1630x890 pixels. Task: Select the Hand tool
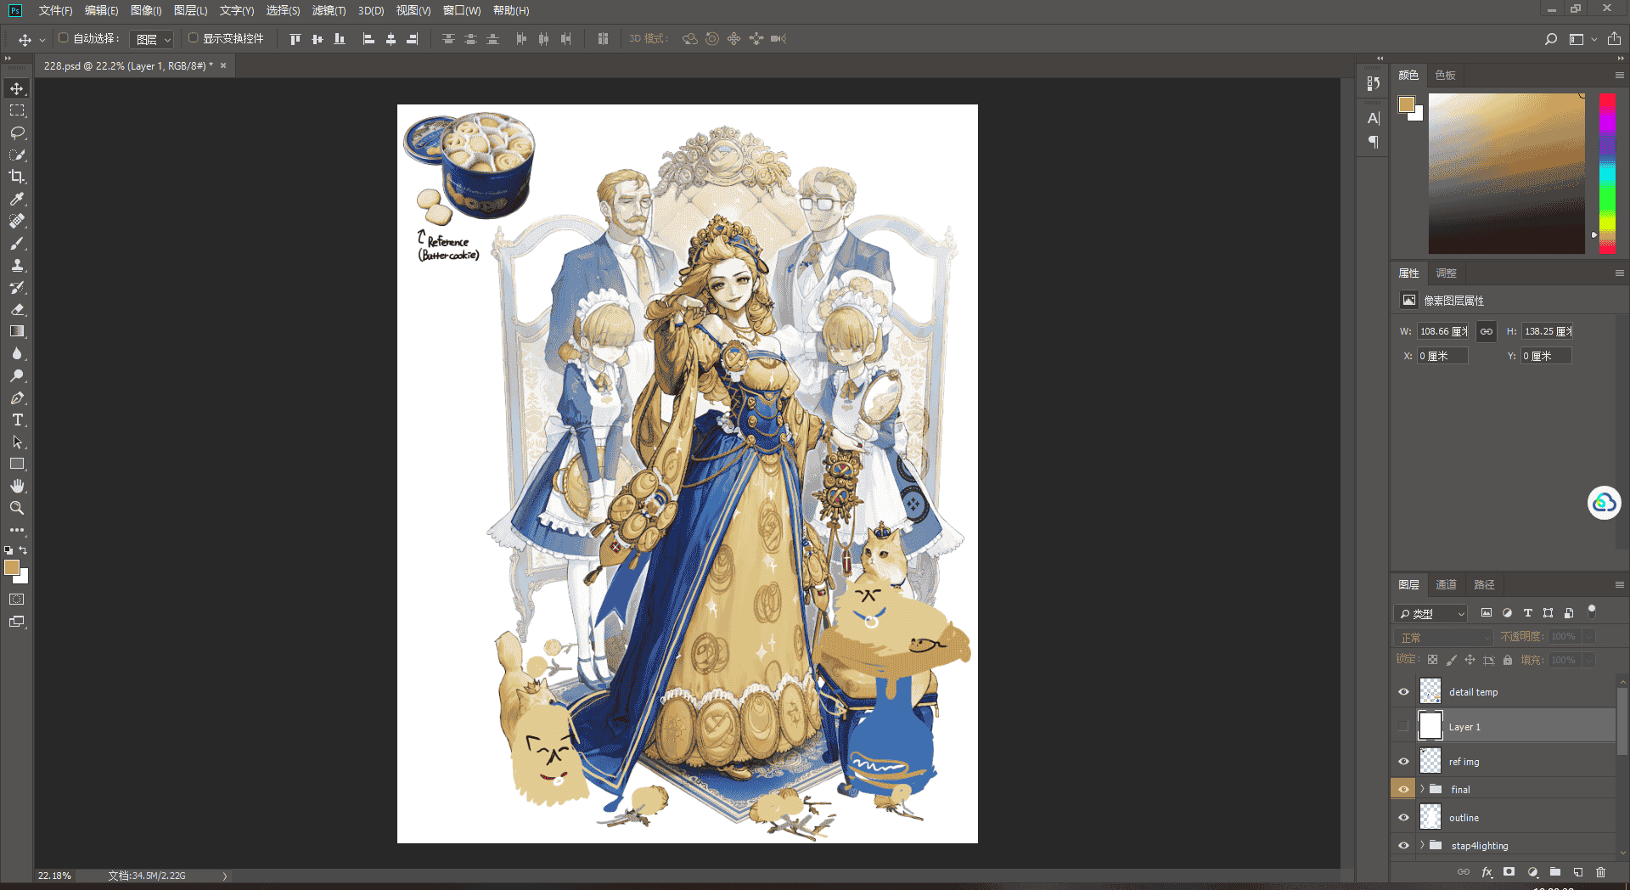pyautogui.click(x=17, y=486)
